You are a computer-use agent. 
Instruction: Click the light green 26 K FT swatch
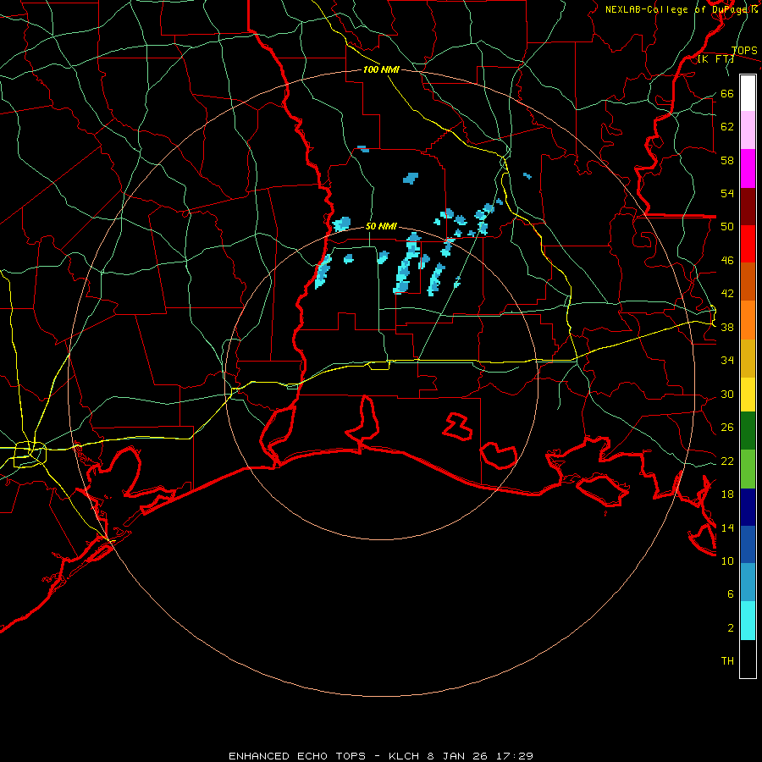pos(748,469)
